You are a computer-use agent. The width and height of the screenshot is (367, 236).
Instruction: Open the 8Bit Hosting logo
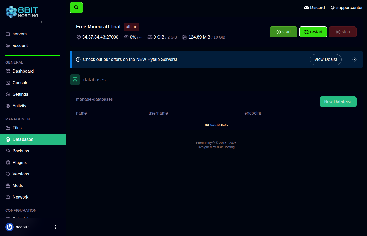pyautogui.click(x=22, y=12)
